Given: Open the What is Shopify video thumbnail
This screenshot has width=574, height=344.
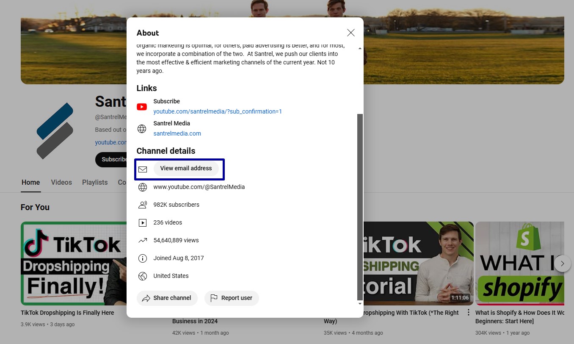Looking at the screenshot, I should [520, 264].
